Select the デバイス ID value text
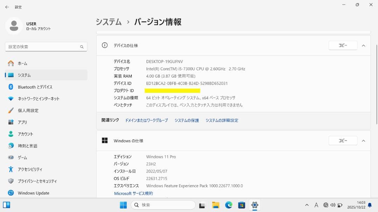378x212 pixels. pos(187,83)
